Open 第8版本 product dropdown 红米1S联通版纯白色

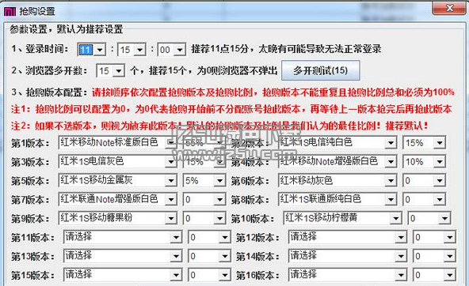pos(337,199)
